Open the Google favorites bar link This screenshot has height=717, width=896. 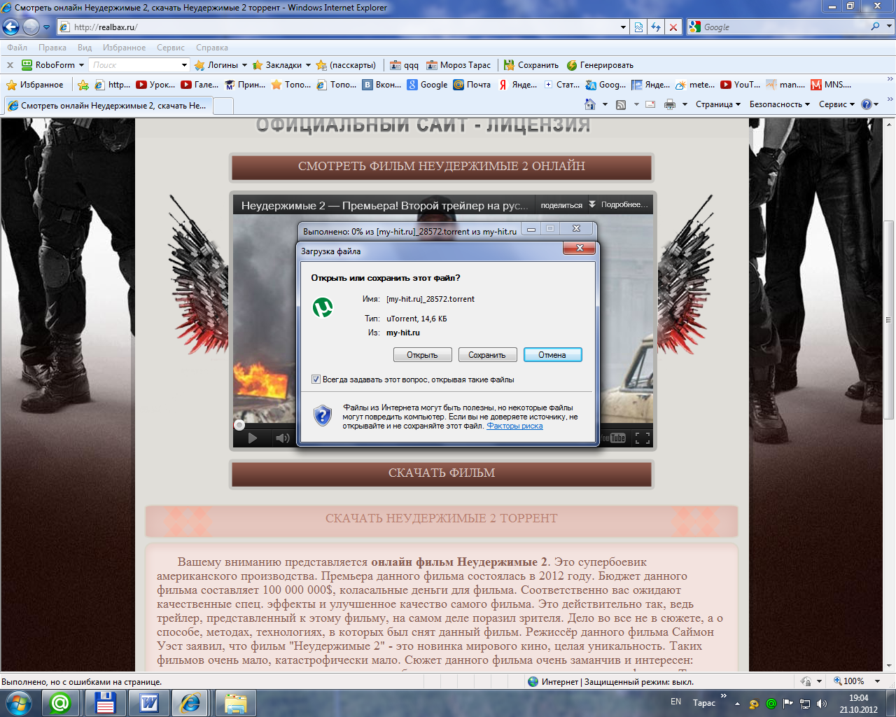click(x=428, y=85)
